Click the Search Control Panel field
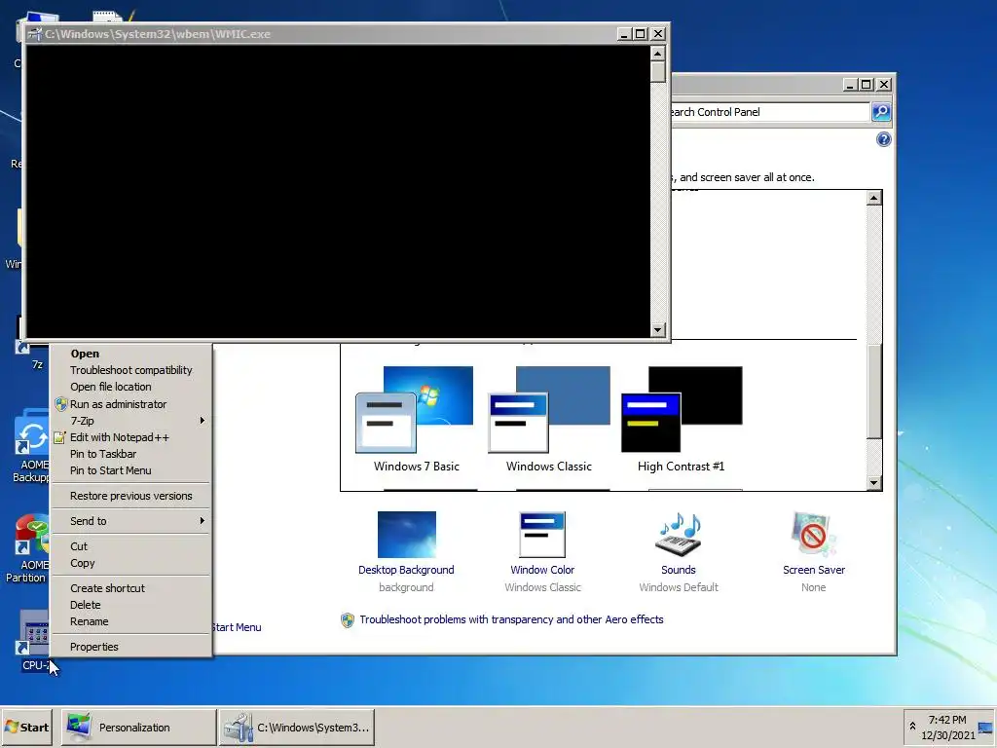This screenshot has width=997, height=748. (769, 112)
